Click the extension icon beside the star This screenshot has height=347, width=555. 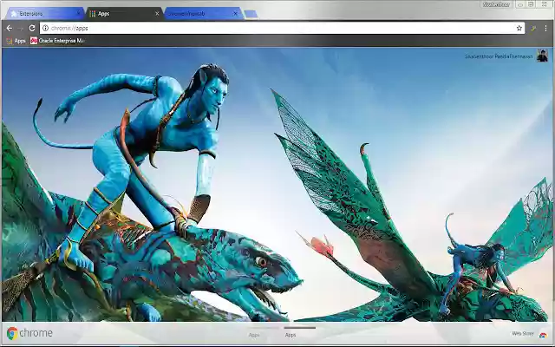tap(533, 29)
